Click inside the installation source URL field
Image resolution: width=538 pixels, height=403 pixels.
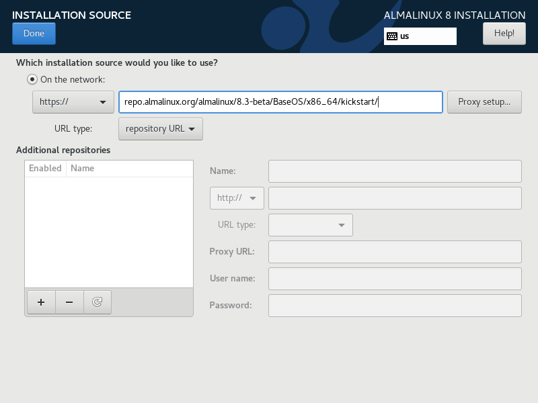280,101
